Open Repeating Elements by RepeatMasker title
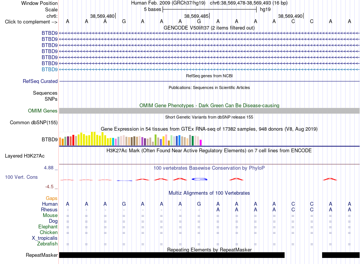 coord(210,250)
